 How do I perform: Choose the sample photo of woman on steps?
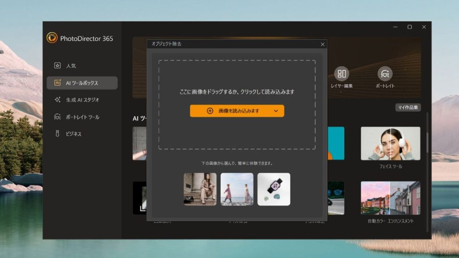pos(200,189)
